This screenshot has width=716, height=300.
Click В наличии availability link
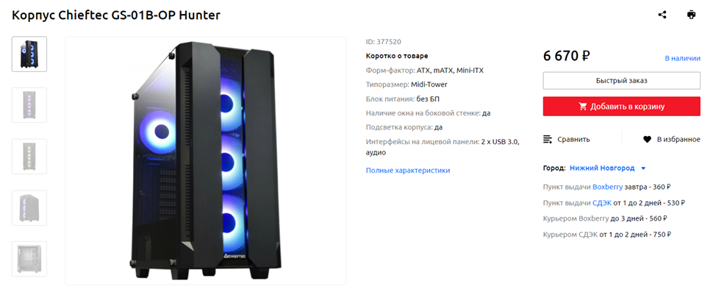click(682, 58)
